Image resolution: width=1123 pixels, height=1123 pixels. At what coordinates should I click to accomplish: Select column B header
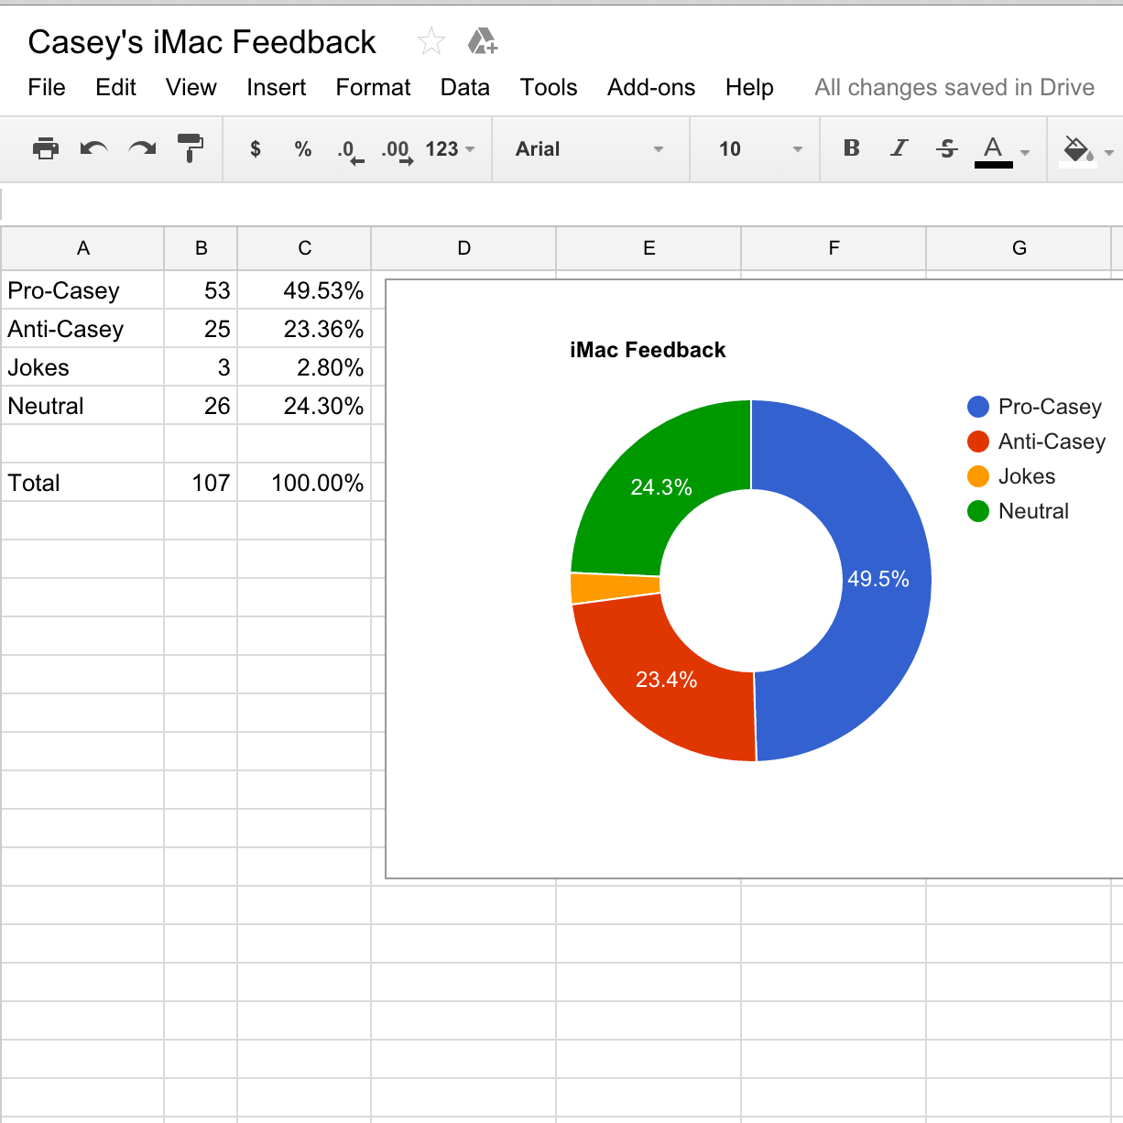pos(201,248)
